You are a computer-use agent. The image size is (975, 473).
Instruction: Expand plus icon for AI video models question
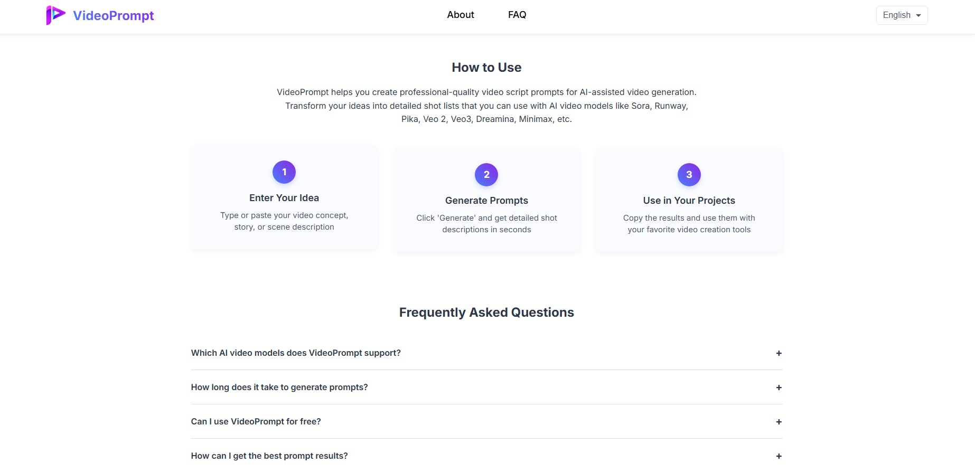pyautogui.click(x=779, y=353)
